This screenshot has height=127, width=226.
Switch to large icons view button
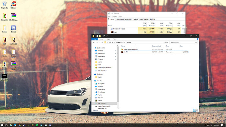197,110
